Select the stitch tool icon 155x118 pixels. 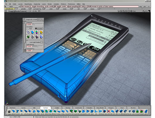tap(117, 112)
